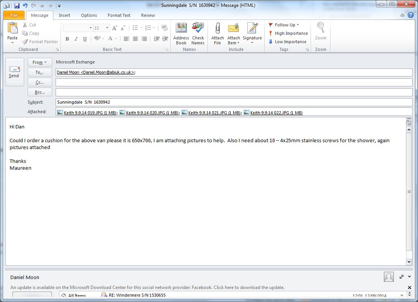Open the Tags dialog launcher
Viewport: 418px width, 302px height.
(x=308, y=49)
